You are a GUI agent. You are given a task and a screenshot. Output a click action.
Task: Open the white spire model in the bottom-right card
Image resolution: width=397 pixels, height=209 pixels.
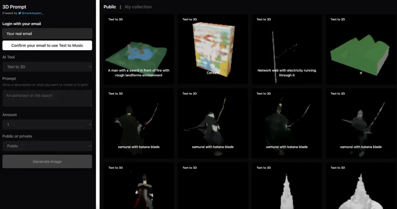tap(360, 188)
